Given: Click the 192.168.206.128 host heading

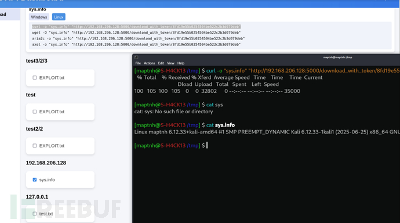Looking at the screenshot, I should 46,163.
